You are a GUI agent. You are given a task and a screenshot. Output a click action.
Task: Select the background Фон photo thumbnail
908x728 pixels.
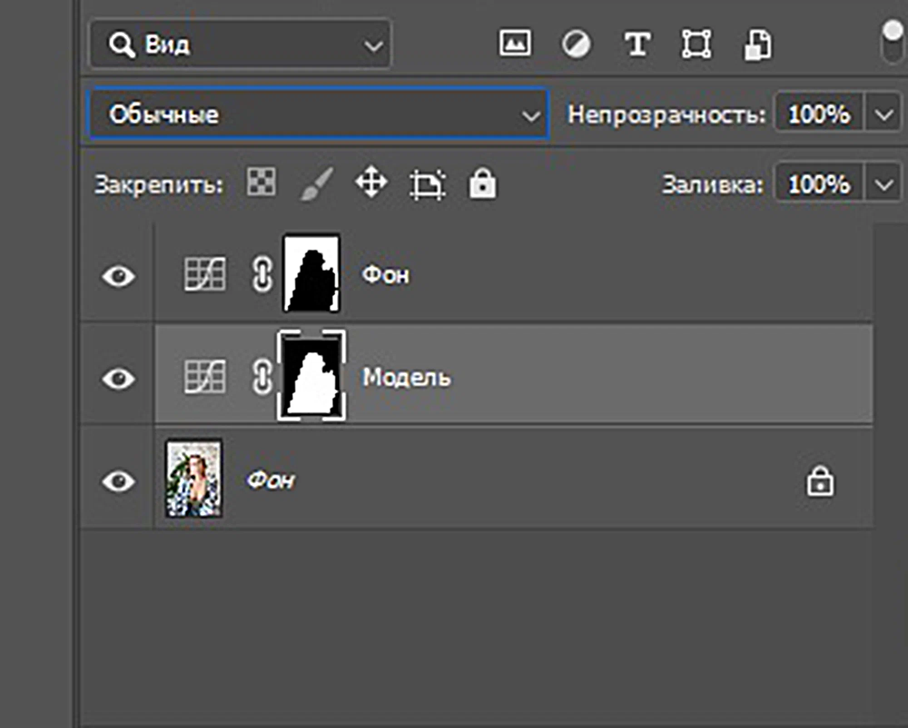(x=194, y=479)
